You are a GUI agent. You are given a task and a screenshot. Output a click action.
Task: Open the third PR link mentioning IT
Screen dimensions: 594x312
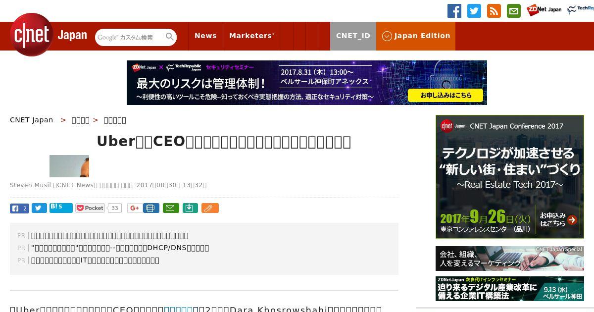point(95,260)
